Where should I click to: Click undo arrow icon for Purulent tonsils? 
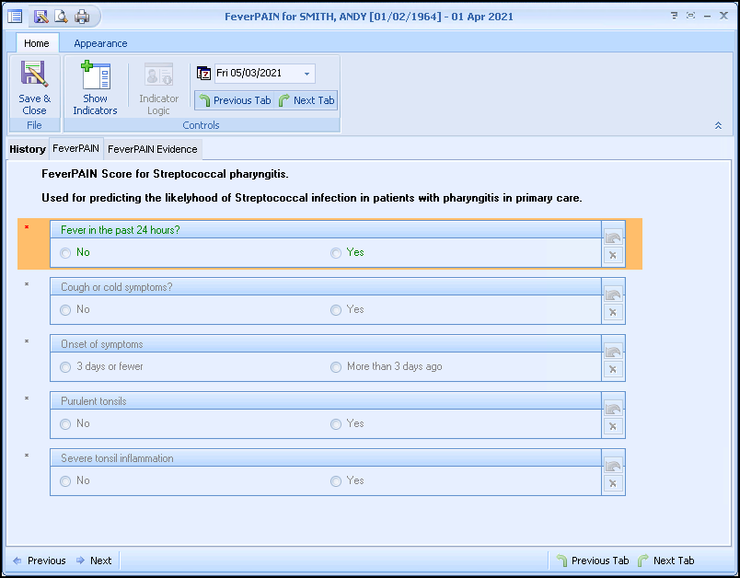[x=613, y=409]
